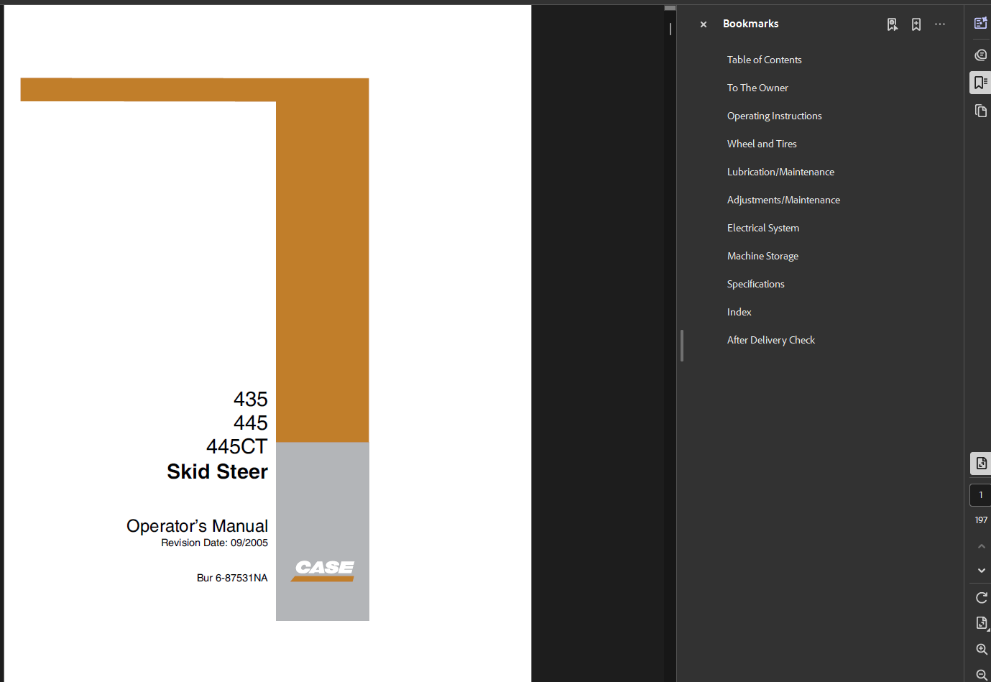Click the Operator's Manual title text
991x682 pixels.
[x=197, y=526]
